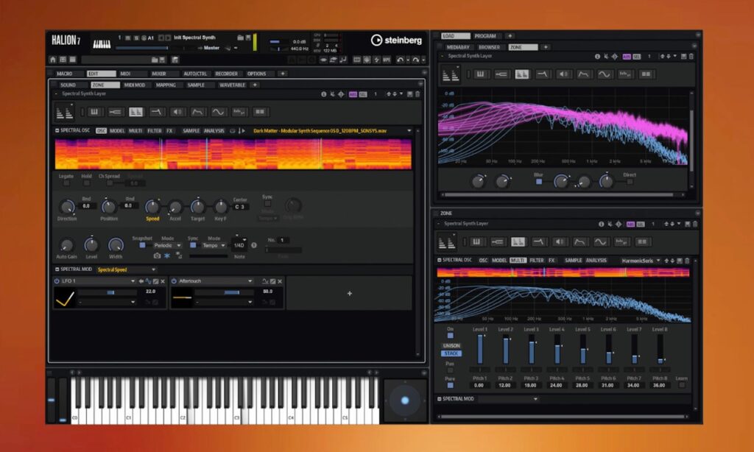The image size is (754, 452).
Task: Click the Speed knob
Action: point(152,207)
